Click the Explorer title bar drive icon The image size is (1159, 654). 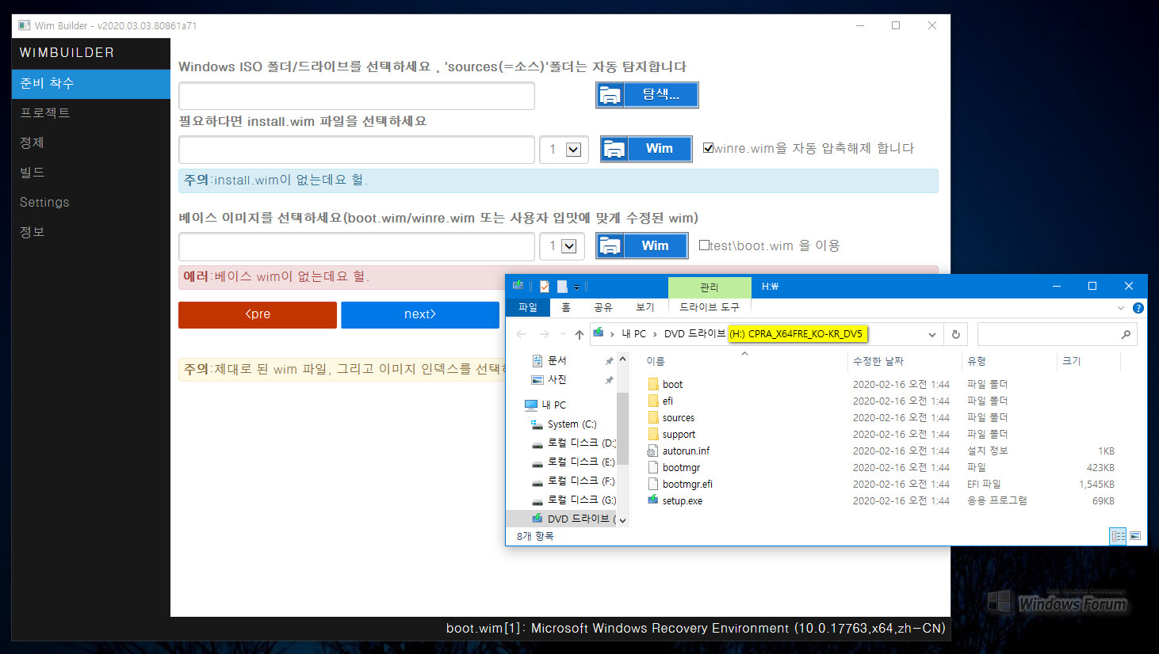click(x=518, y=286)
